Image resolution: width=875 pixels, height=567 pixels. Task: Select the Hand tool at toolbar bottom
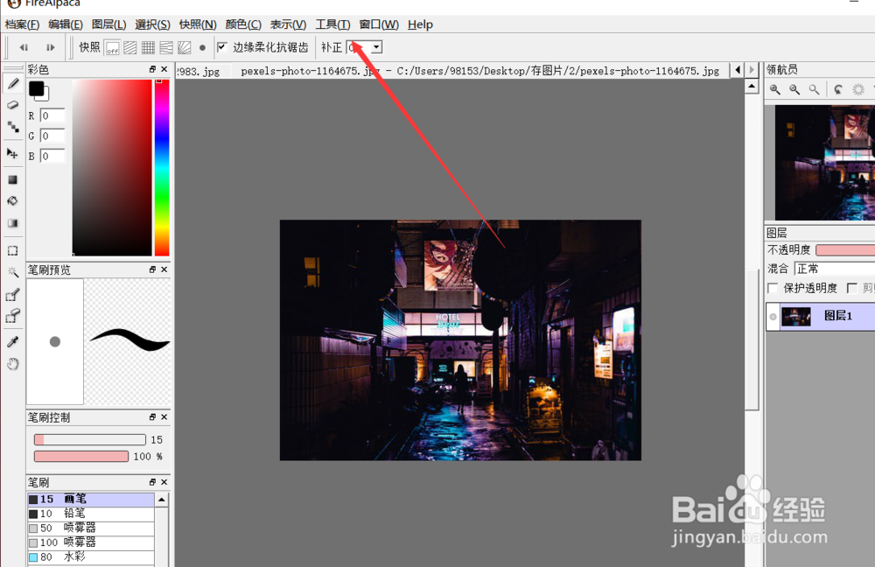click(x=11, y=364)
